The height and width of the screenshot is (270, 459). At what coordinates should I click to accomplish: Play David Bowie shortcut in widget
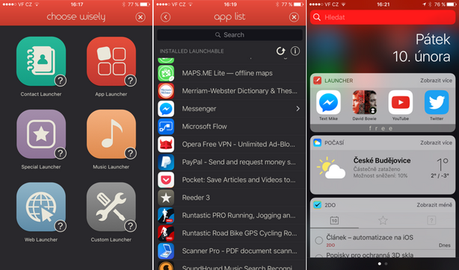click(365, 105)
